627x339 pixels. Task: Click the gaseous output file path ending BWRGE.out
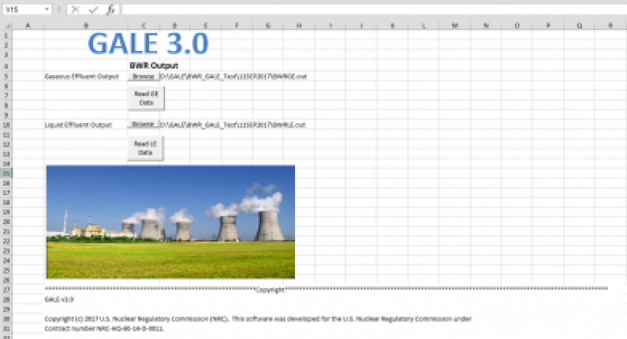tap(234, 76)
